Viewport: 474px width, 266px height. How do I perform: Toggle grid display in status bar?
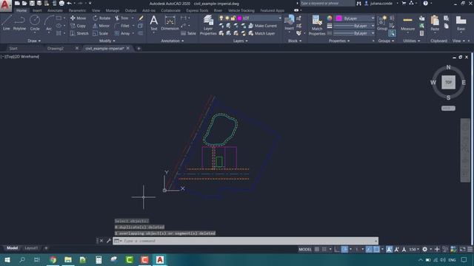[x=316, y=250]
